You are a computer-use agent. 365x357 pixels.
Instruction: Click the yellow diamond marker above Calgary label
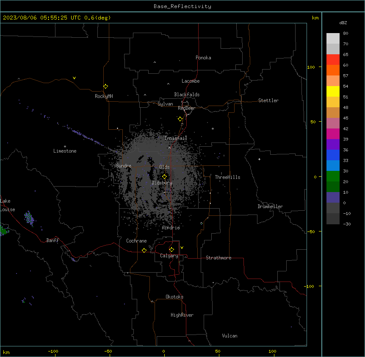[171, 250]
